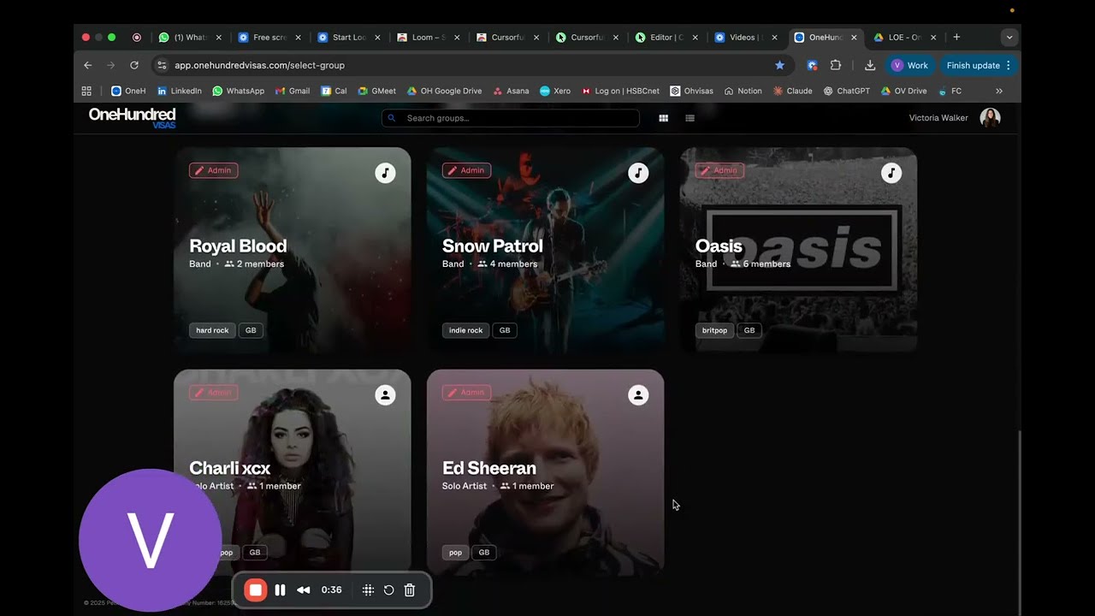
Task: Bookmark this page with star icon
Action: [779, 65]
